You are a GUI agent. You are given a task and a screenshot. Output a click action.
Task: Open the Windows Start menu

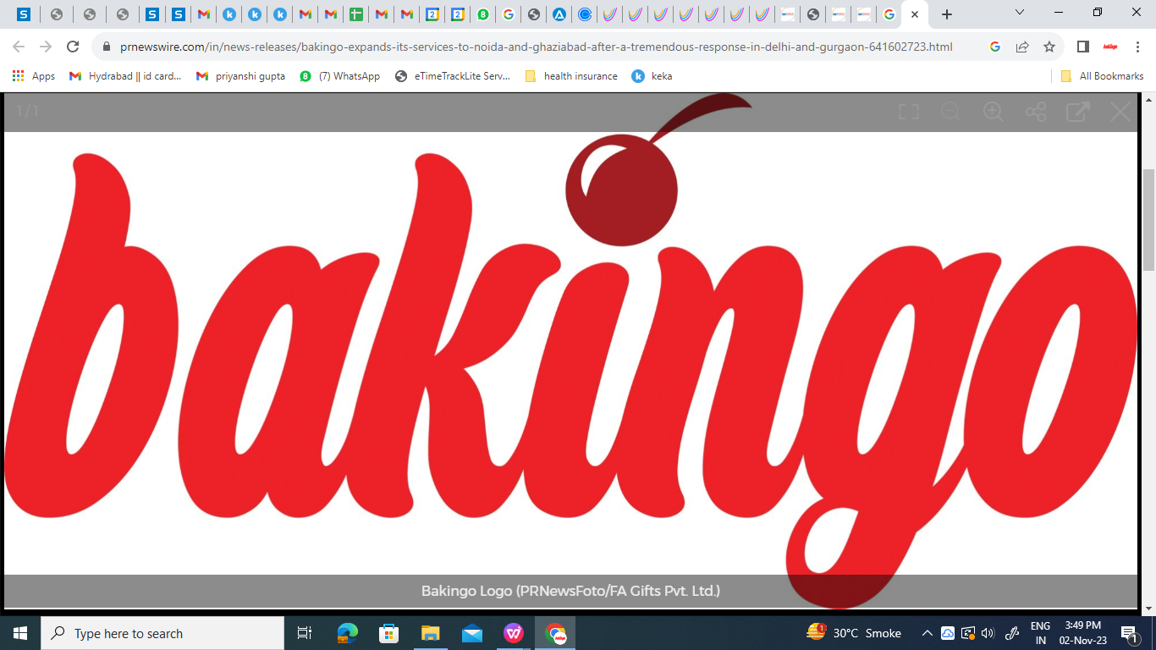point(20,633)
